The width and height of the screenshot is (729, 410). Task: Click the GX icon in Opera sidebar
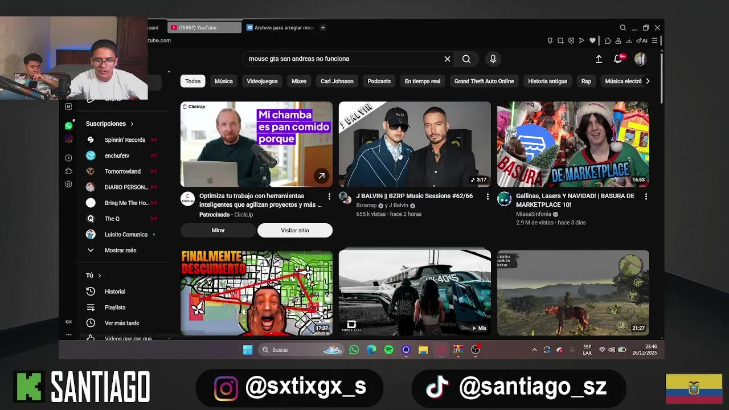68,322
